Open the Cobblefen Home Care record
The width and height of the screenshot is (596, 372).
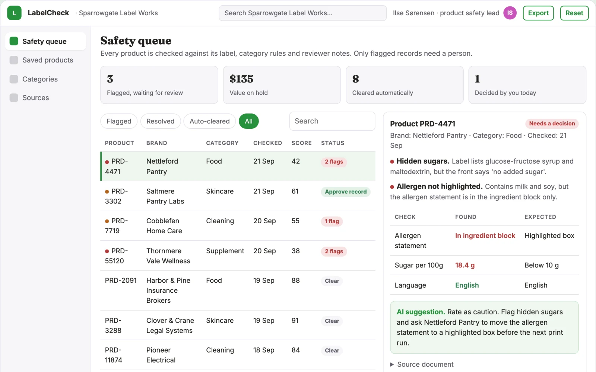tap(238, 226)
